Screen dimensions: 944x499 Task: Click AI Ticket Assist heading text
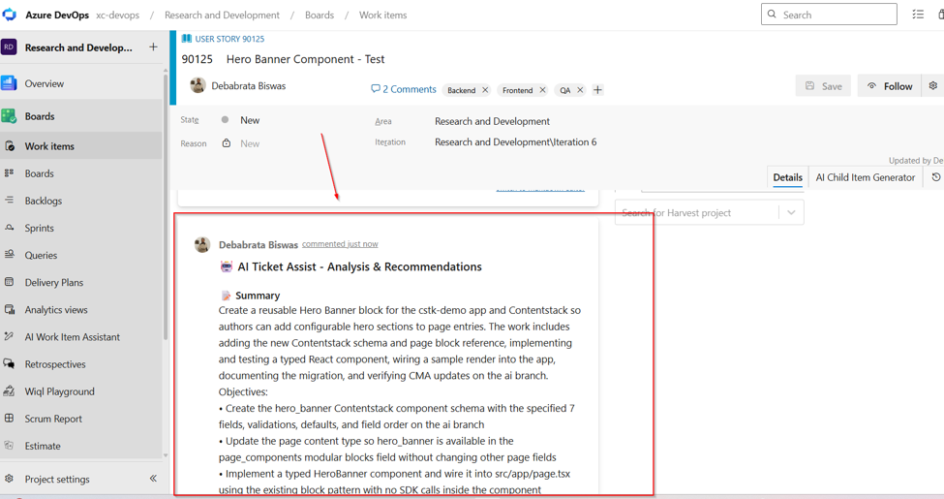pos(359,266)
